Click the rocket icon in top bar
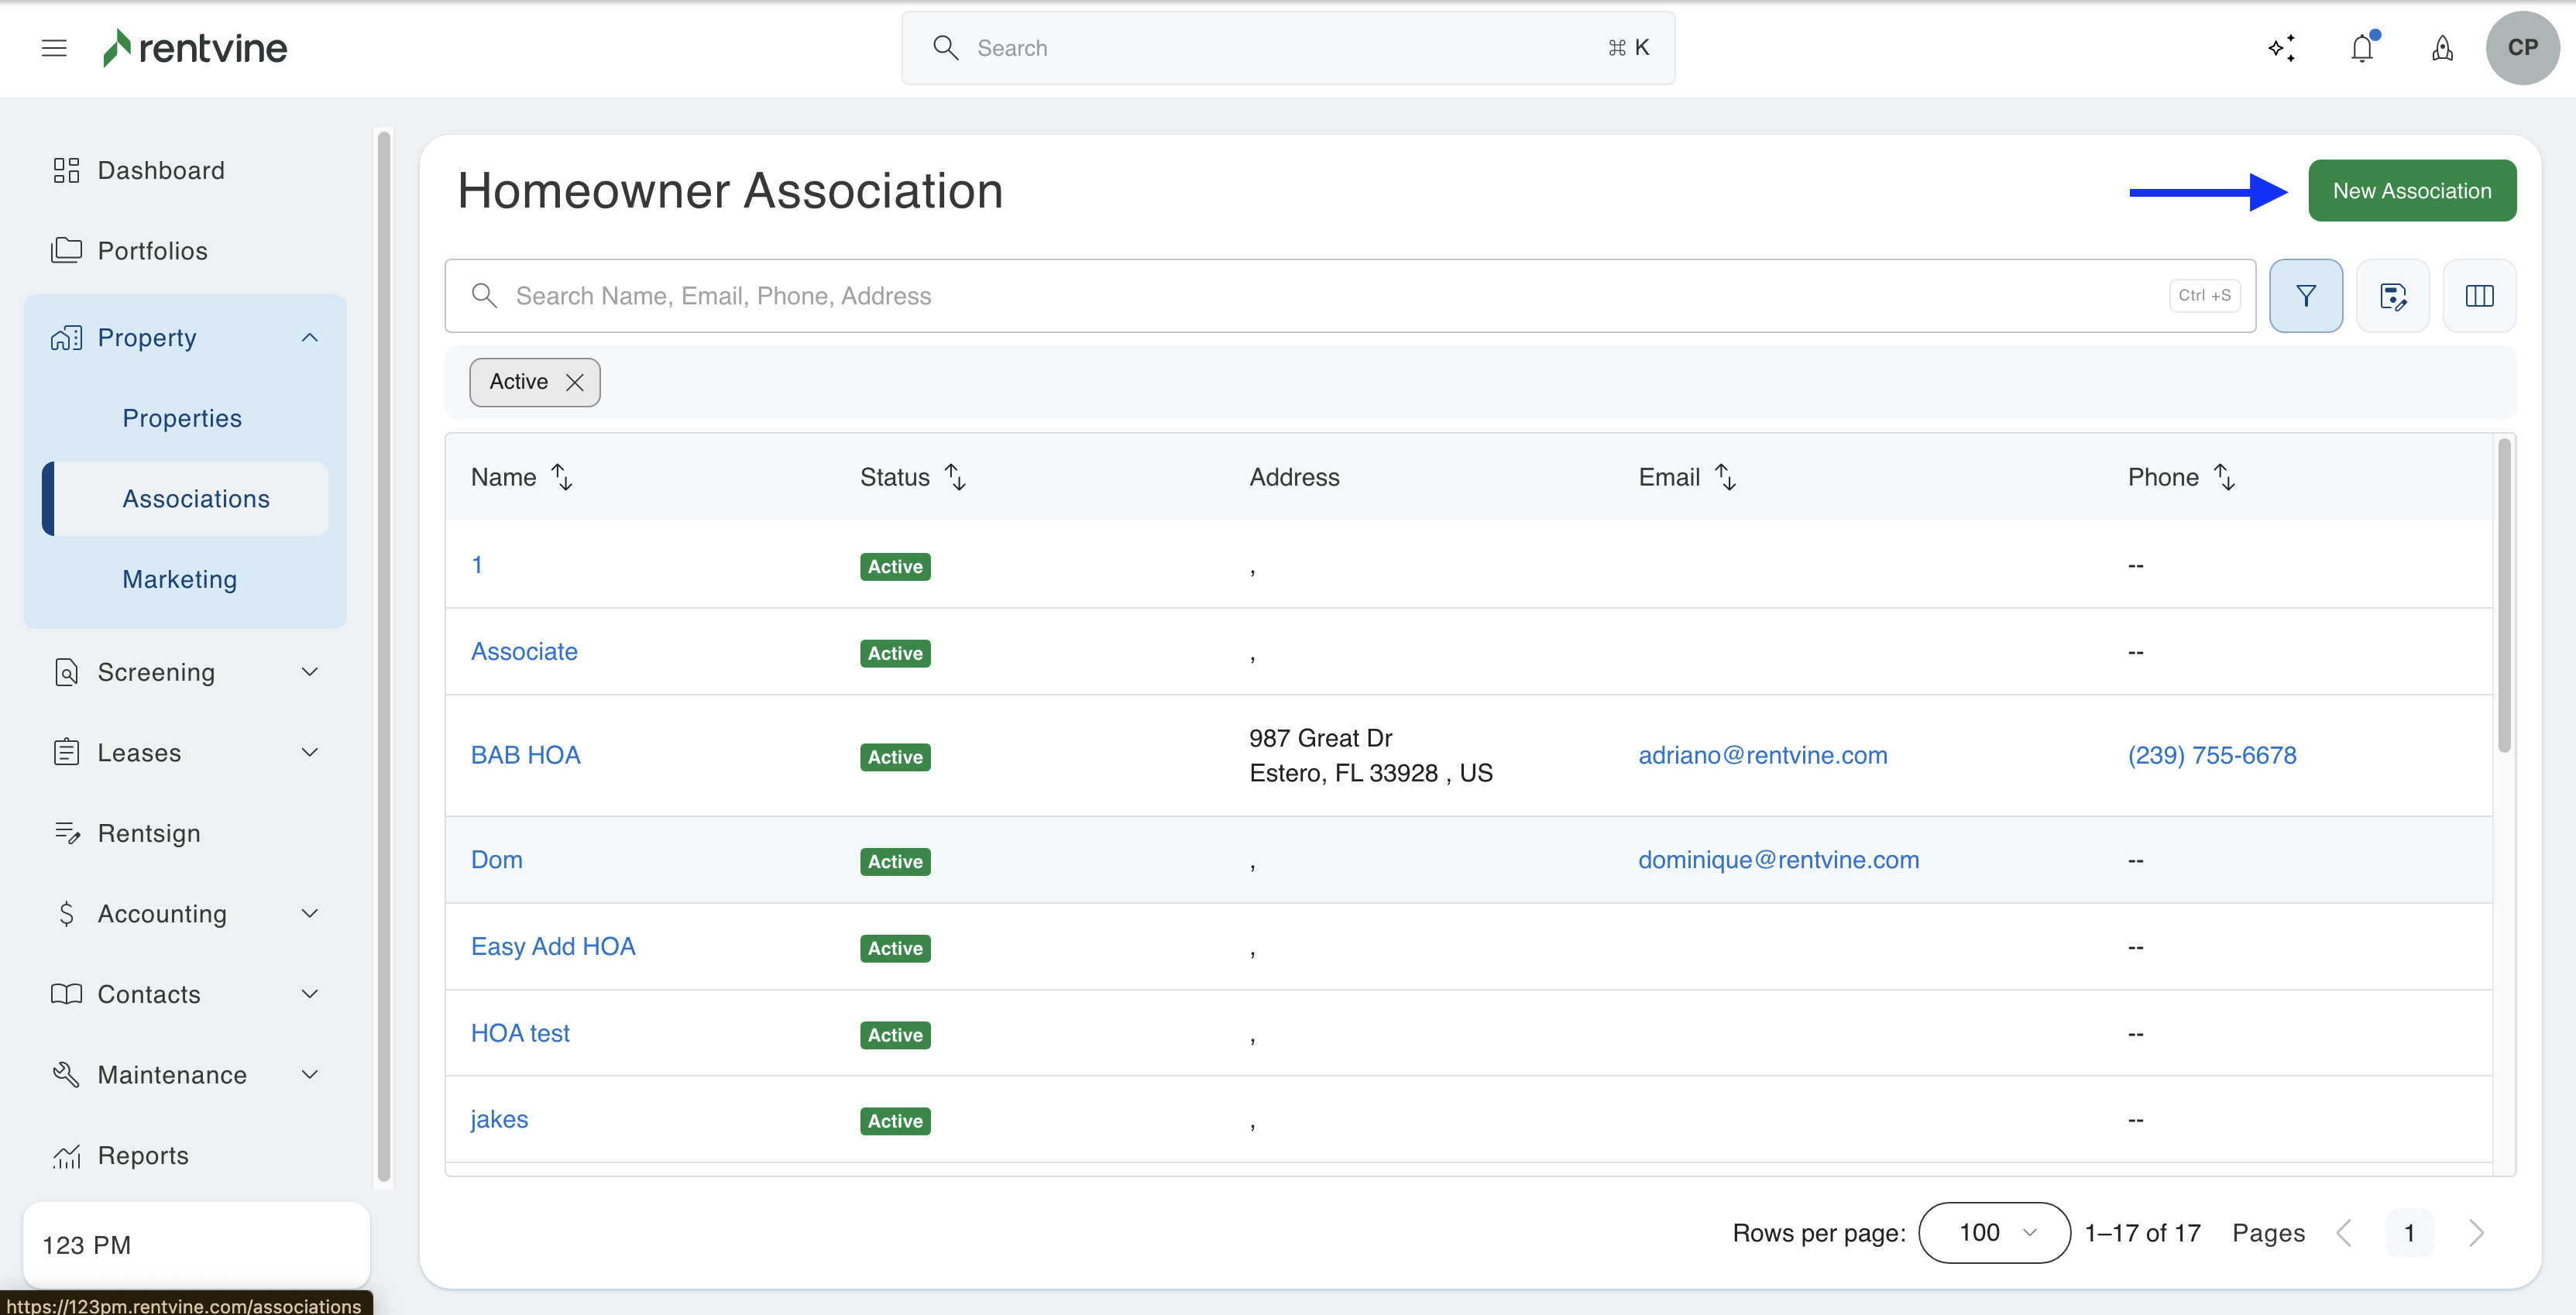The width and height of the screenshot is (2576, 1315). click(x=2442, y=48)
